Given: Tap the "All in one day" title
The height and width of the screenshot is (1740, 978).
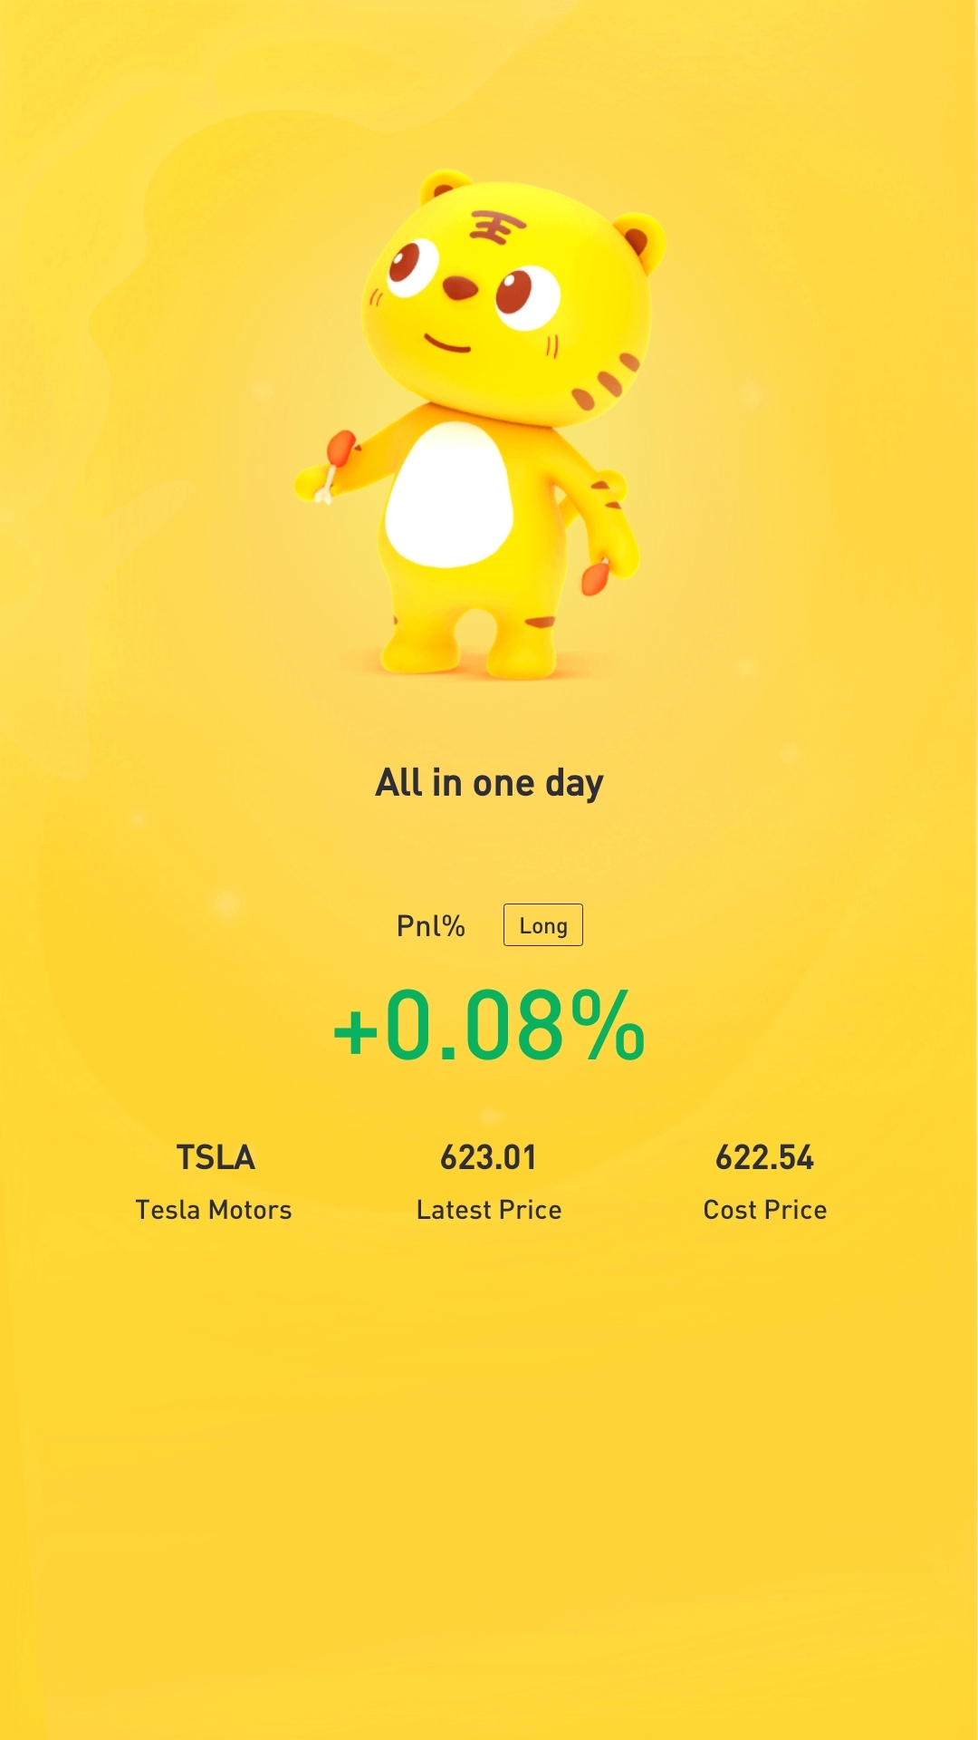Looking at the screenshot, I should (489, 783).
